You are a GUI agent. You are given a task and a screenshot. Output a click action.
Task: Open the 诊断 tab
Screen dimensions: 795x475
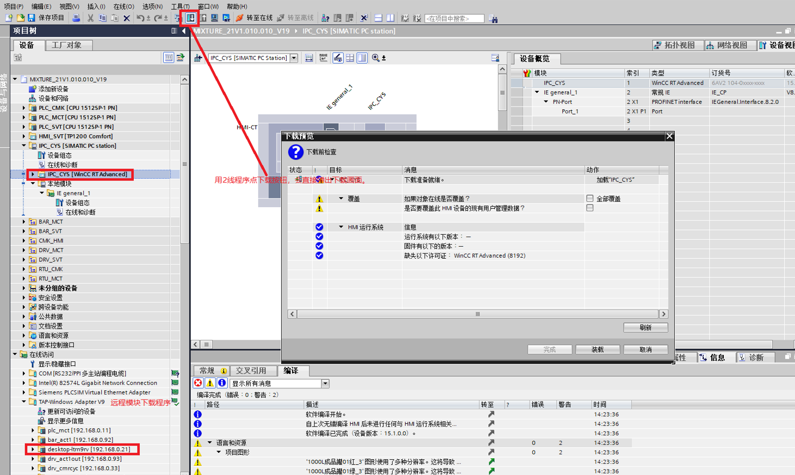(756, 357)
